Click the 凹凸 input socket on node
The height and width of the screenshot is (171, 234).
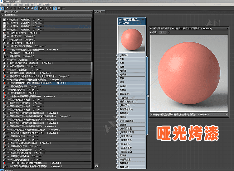click(x=117, y=67)
